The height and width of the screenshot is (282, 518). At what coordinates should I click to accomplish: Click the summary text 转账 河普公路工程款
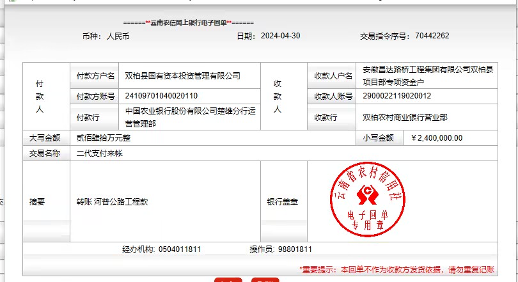(x=112, y=202)
